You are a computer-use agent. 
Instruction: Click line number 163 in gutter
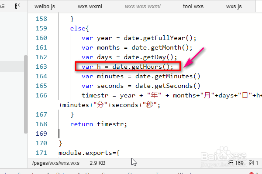pyautogui.click(x=41, y=67)
